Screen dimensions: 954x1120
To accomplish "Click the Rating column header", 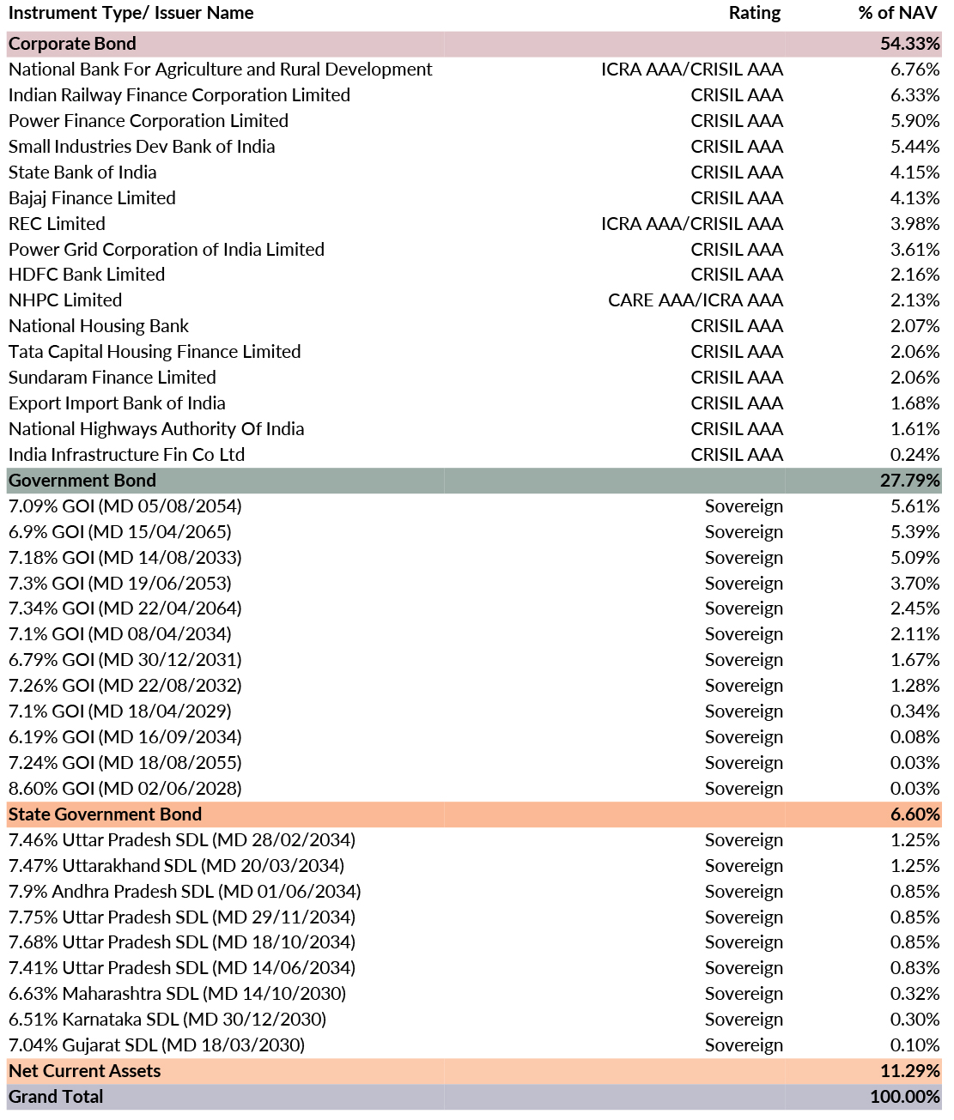I will pyautogui.click(x=755, y=13).
